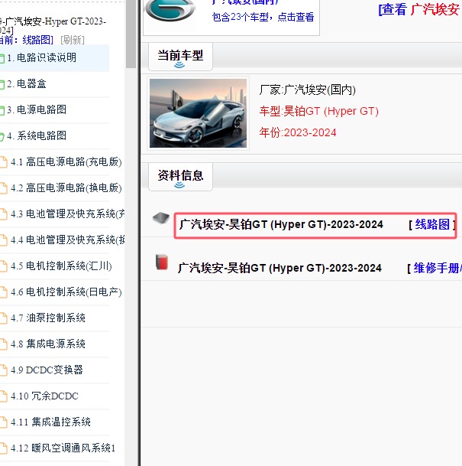Select tree item 4. 系统电路图
462x466 pixels.
pos(37,135)
